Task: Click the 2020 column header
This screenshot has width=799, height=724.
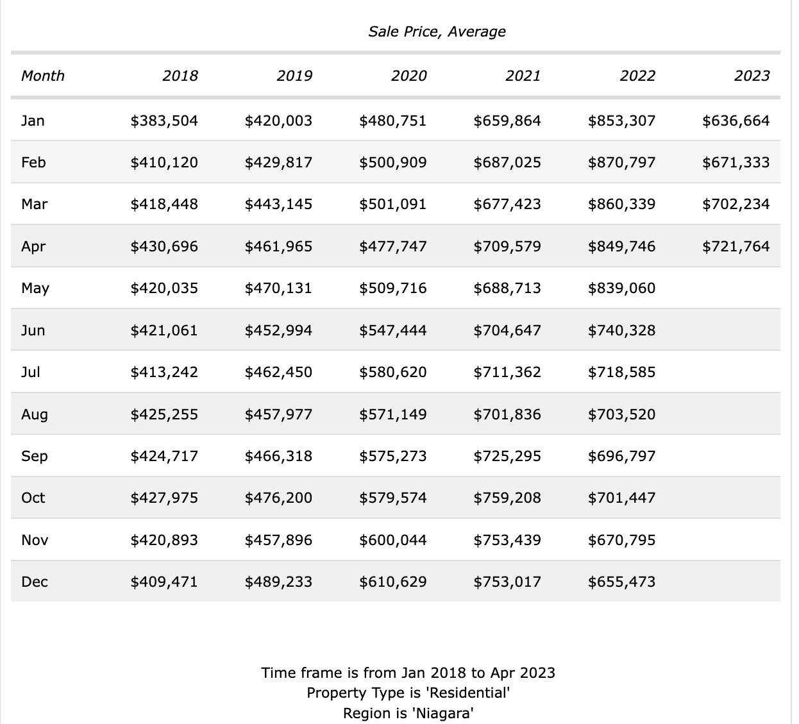Action: (408, 76)
